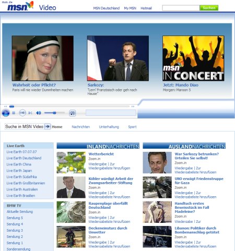Stop the video with the stop button
This screenshot has height=251, width=235.
click(14, 113)
